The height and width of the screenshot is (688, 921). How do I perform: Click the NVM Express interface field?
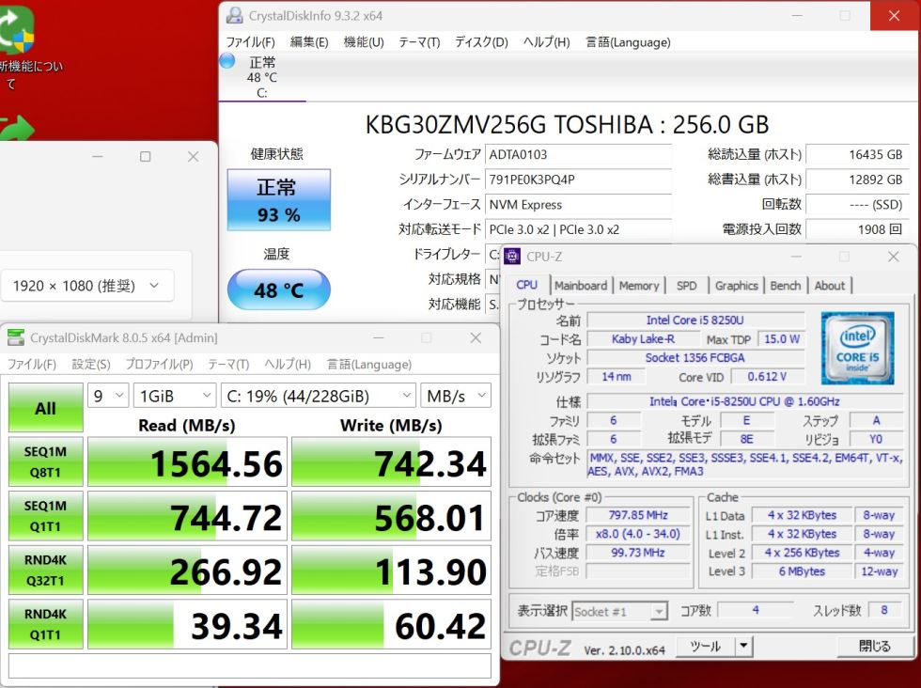pos(579,205)
